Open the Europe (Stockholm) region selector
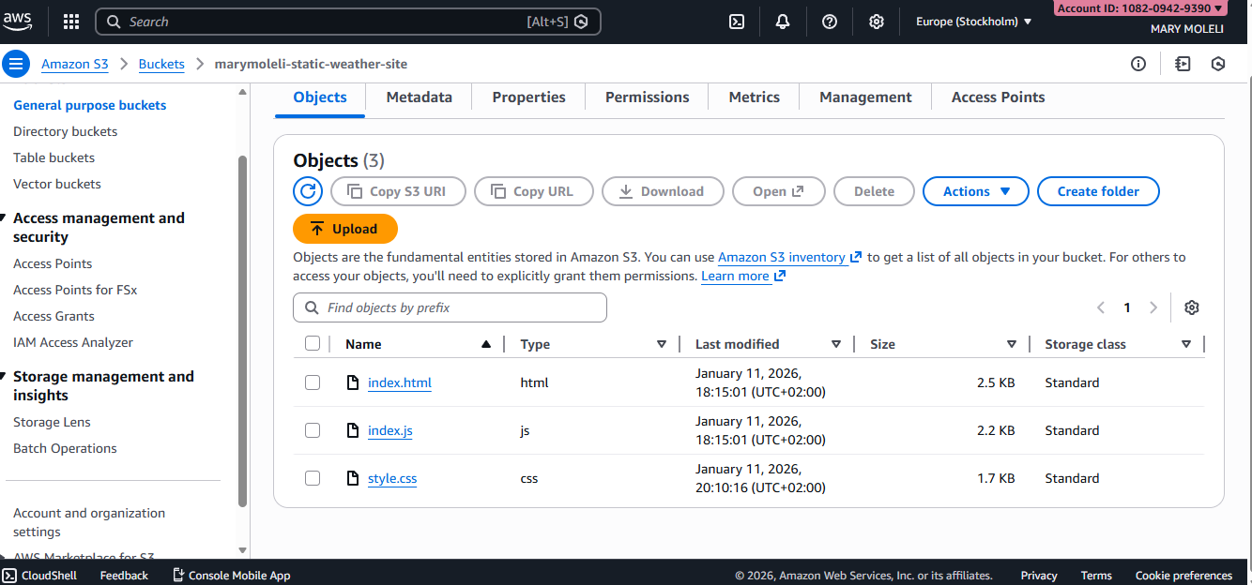Viewport: 1252px width, 585px height. [x=973, y=22]
